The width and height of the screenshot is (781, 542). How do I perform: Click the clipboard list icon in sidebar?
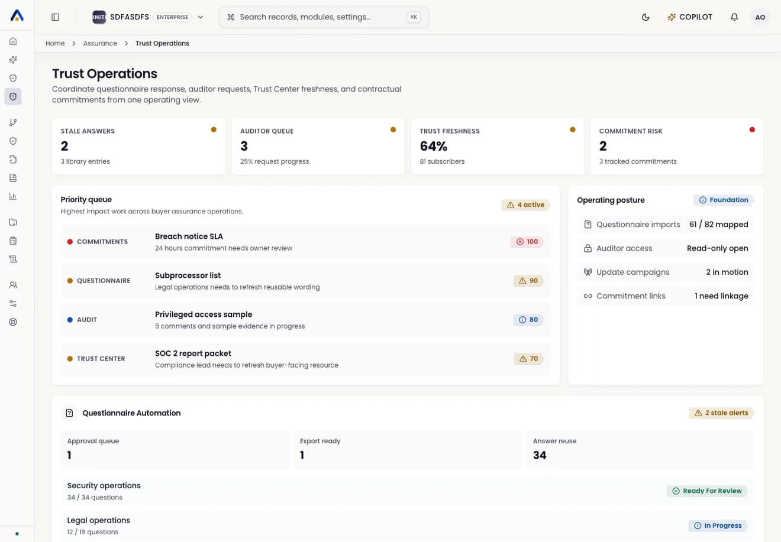tap(13, 241)
